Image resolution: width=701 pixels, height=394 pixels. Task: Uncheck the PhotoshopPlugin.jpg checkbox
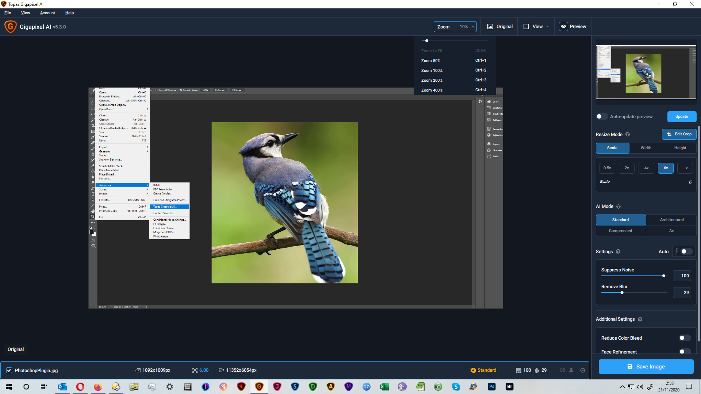(x=9, y=370)
